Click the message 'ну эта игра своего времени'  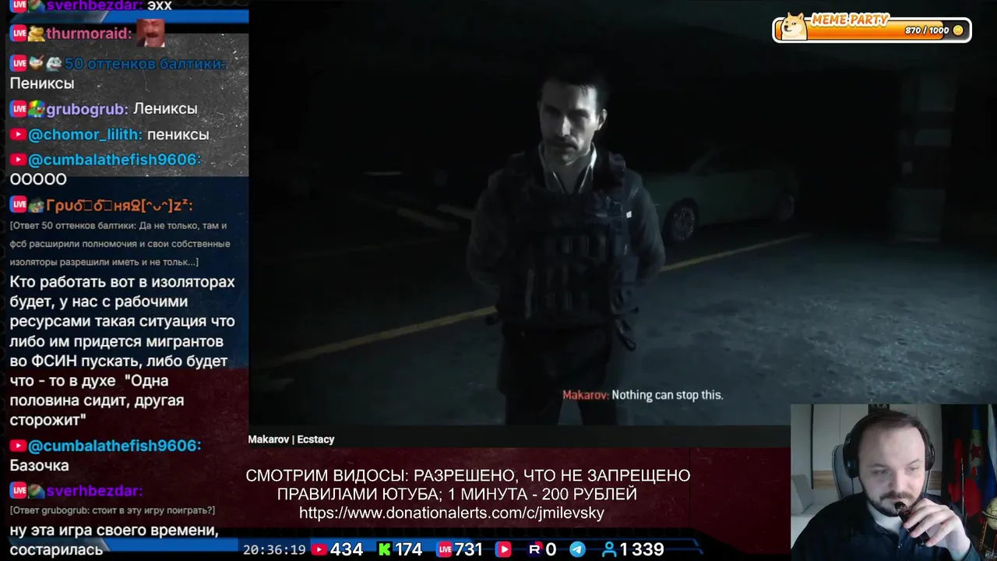coord(114,540)
